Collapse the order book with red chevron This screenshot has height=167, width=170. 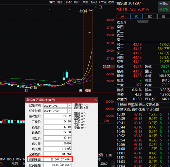coord(143,22)
